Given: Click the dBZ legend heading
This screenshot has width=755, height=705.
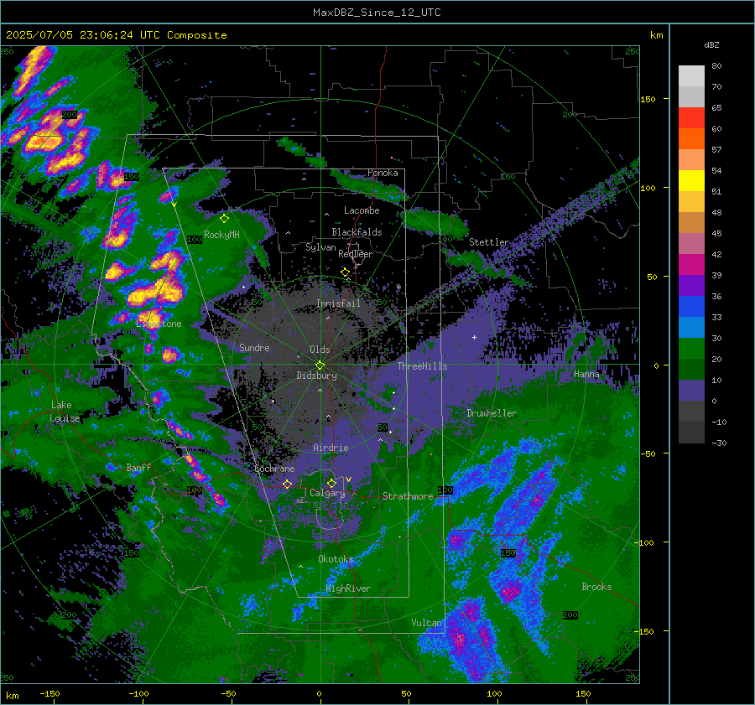Looking at the screenshot, I should coord(711,45).
